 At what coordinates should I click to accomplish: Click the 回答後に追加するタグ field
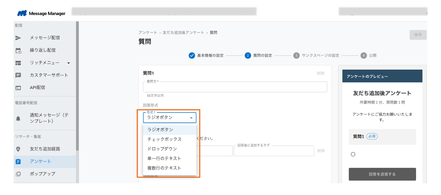coord(274,151)
